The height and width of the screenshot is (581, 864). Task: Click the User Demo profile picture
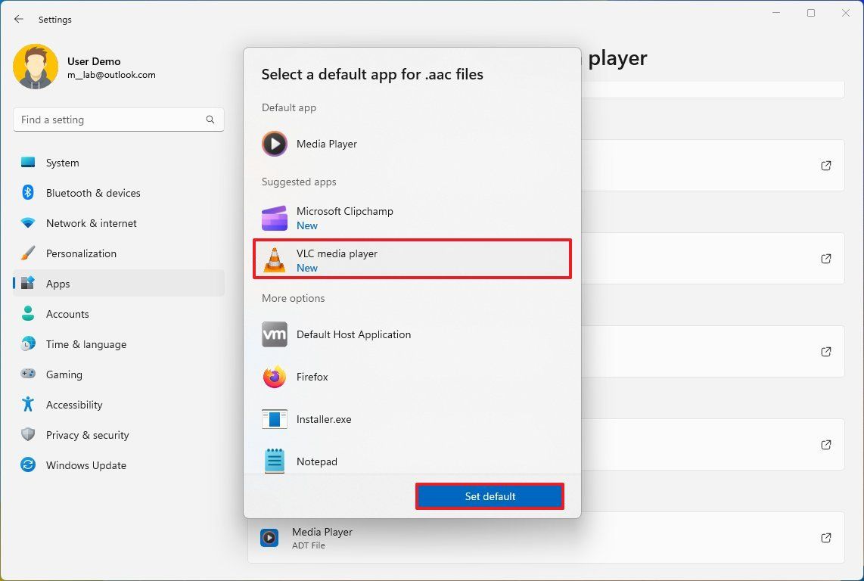pyautogui.click(x=36, y=67)
